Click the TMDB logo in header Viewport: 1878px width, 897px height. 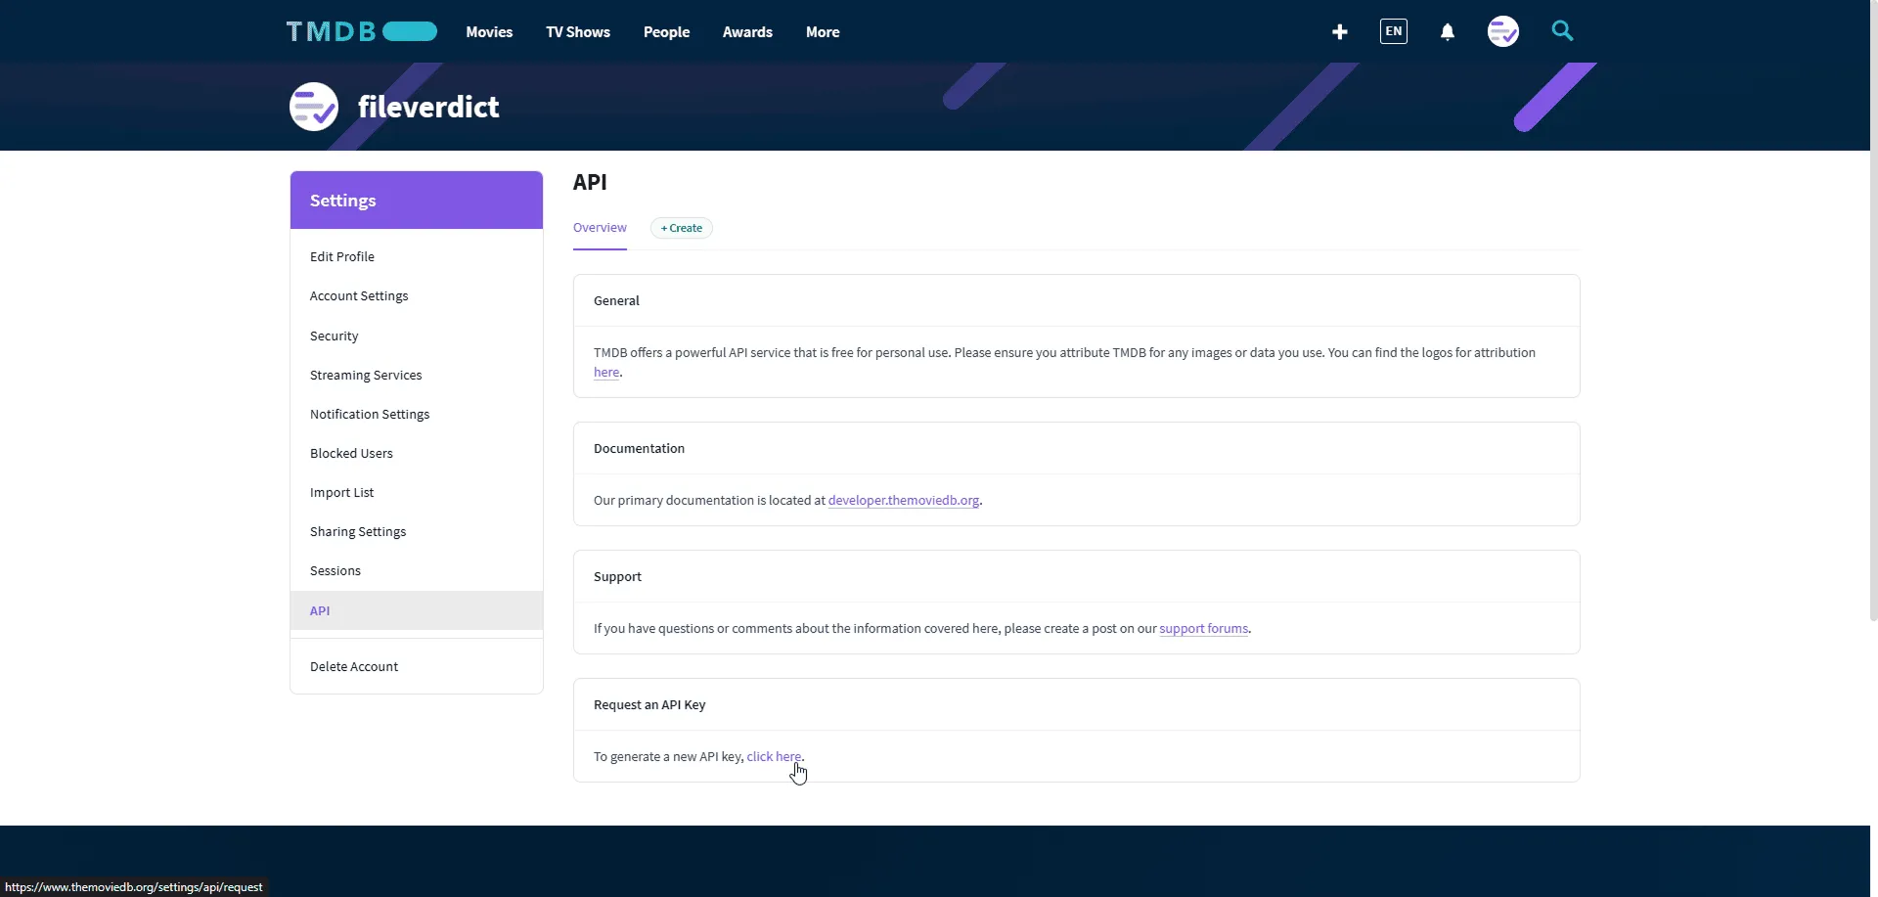[x=362, y=31]
